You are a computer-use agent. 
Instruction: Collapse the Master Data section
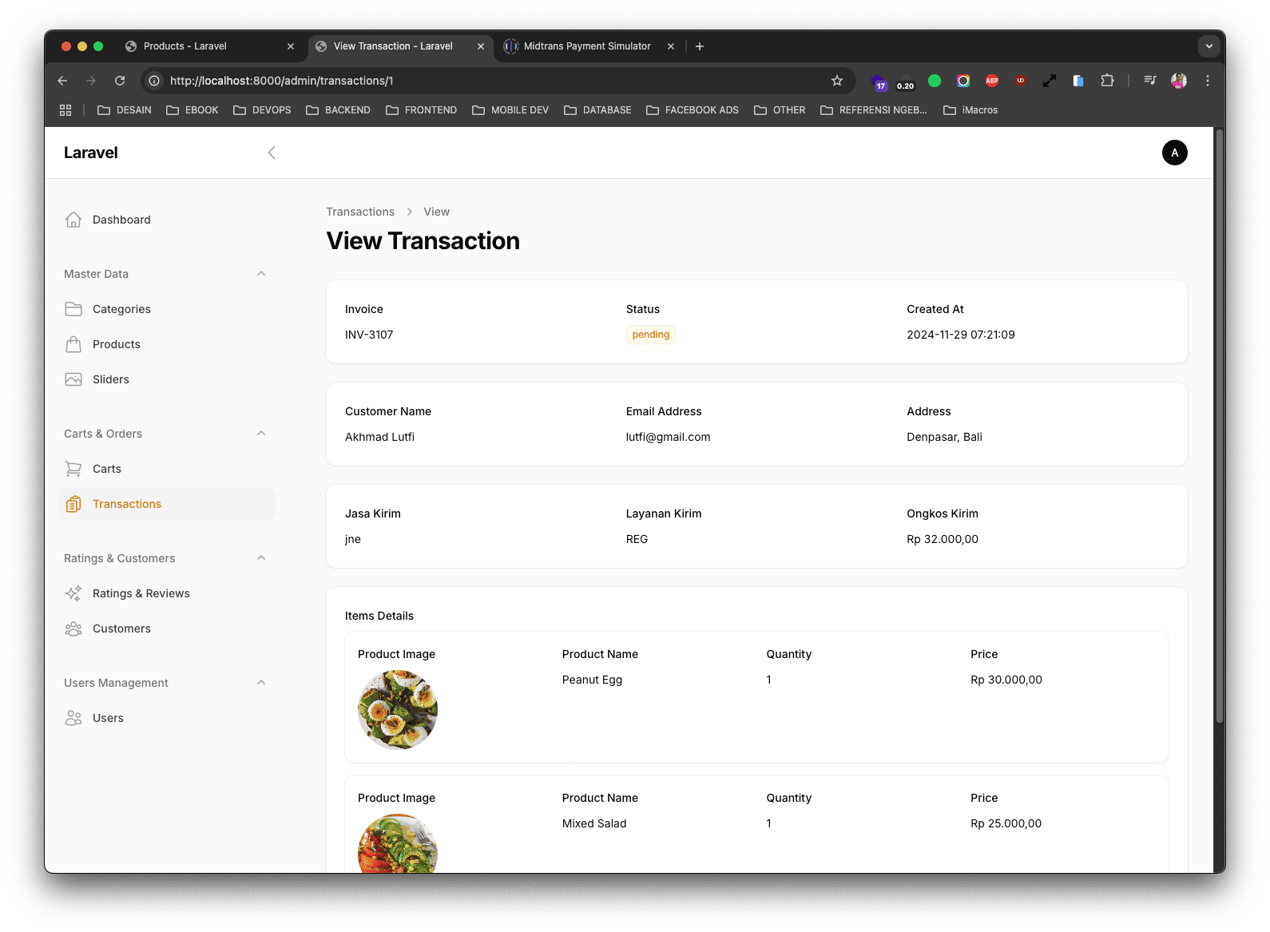[x=261, y=274]
